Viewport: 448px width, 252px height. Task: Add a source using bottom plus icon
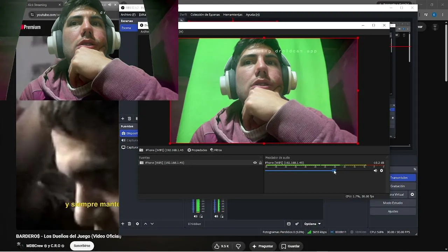pos(122,224)
